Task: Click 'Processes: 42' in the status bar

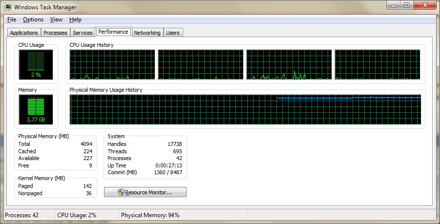Action: click(x=22, y=215)
